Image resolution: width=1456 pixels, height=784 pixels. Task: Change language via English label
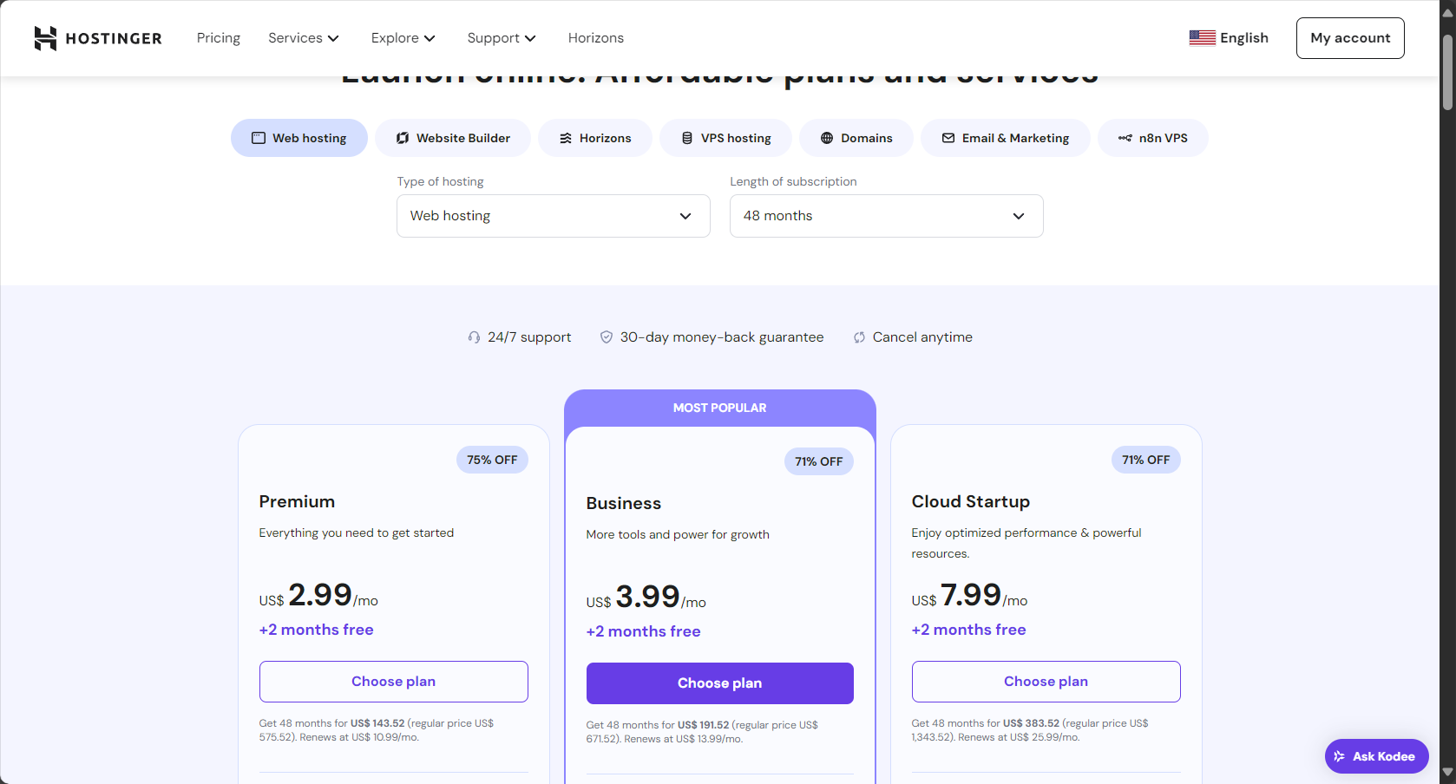[1244, 38]
